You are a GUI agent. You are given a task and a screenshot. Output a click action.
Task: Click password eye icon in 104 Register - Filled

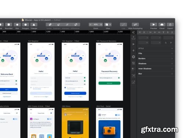pyautogui.click(x=85, y=84)
